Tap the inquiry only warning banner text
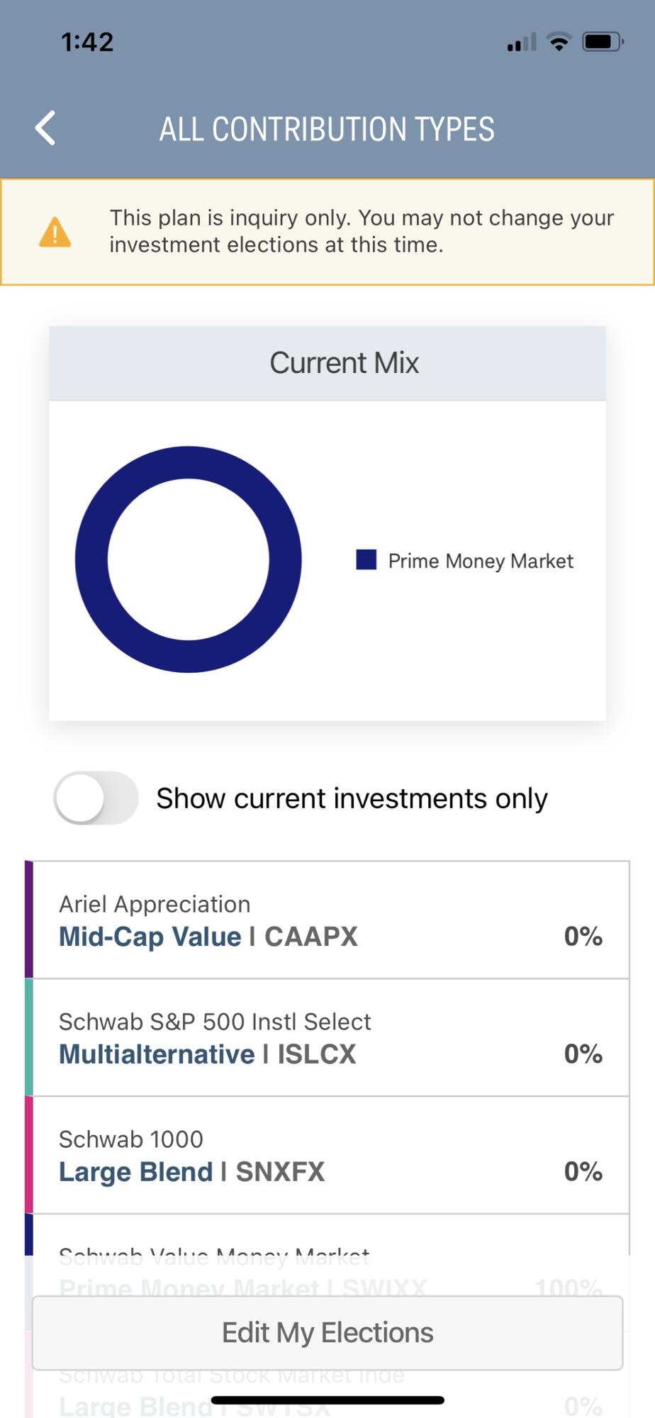The image size is (655, 1418). coord(362,231)
